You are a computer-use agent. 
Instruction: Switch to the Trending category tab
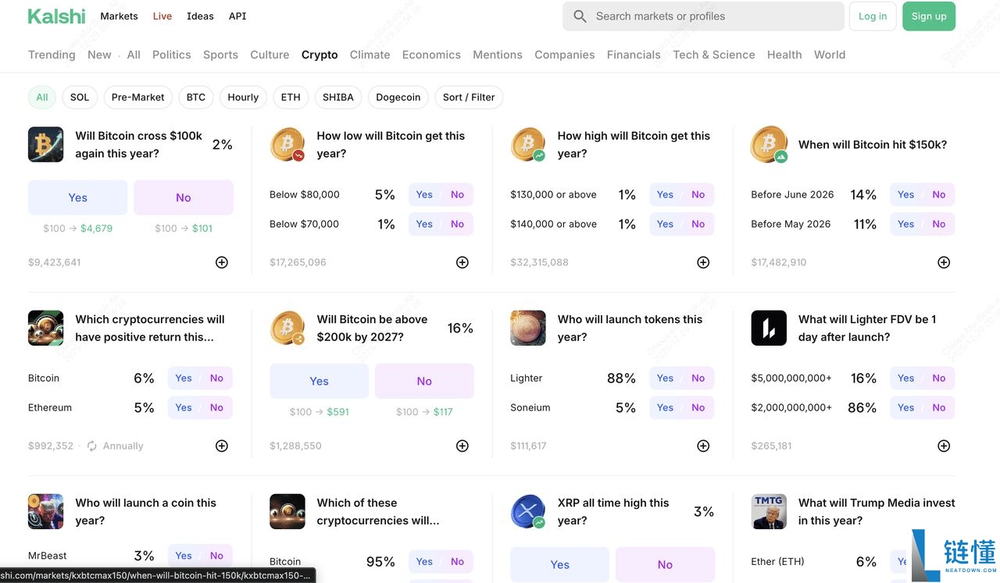pos(52,55)
